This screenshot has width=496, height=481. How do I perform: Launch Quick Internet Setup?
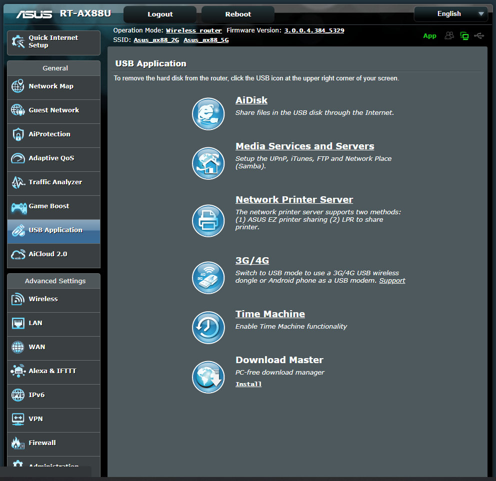click(x=53, y=42)
